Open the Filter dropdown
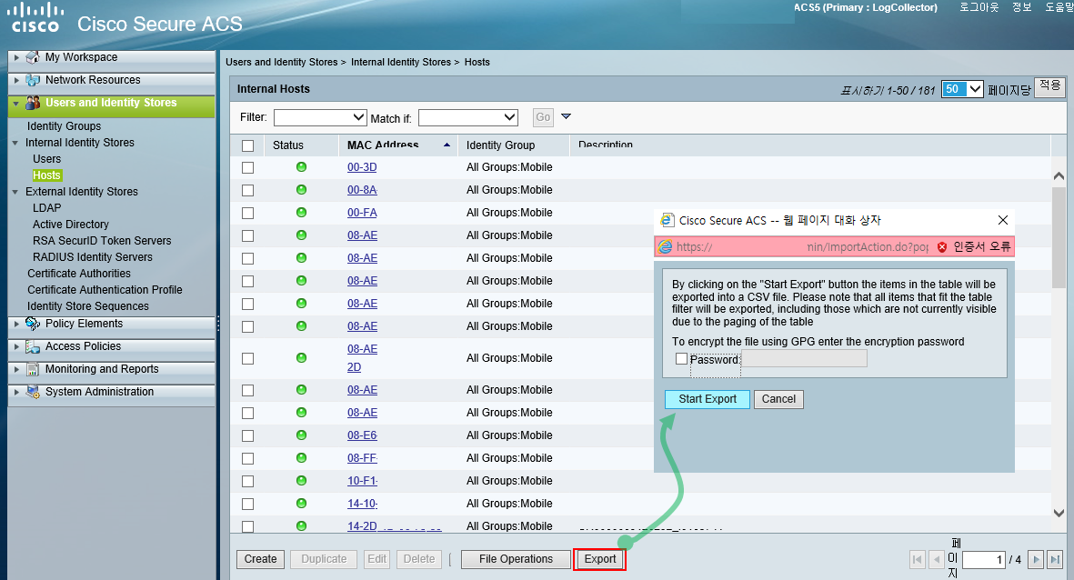1074x580 pixels. pos(320,118)
